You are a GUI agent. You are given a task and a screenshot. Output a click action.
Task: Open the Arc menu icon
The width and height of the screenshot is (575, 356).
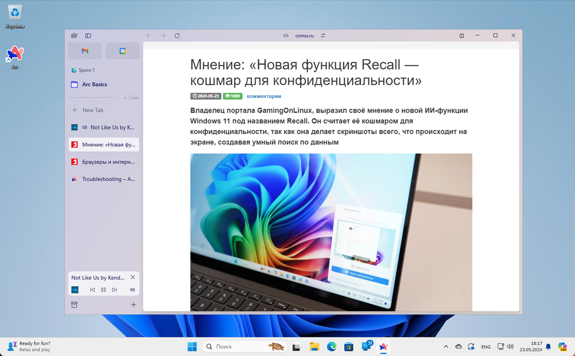click(74, 36)
